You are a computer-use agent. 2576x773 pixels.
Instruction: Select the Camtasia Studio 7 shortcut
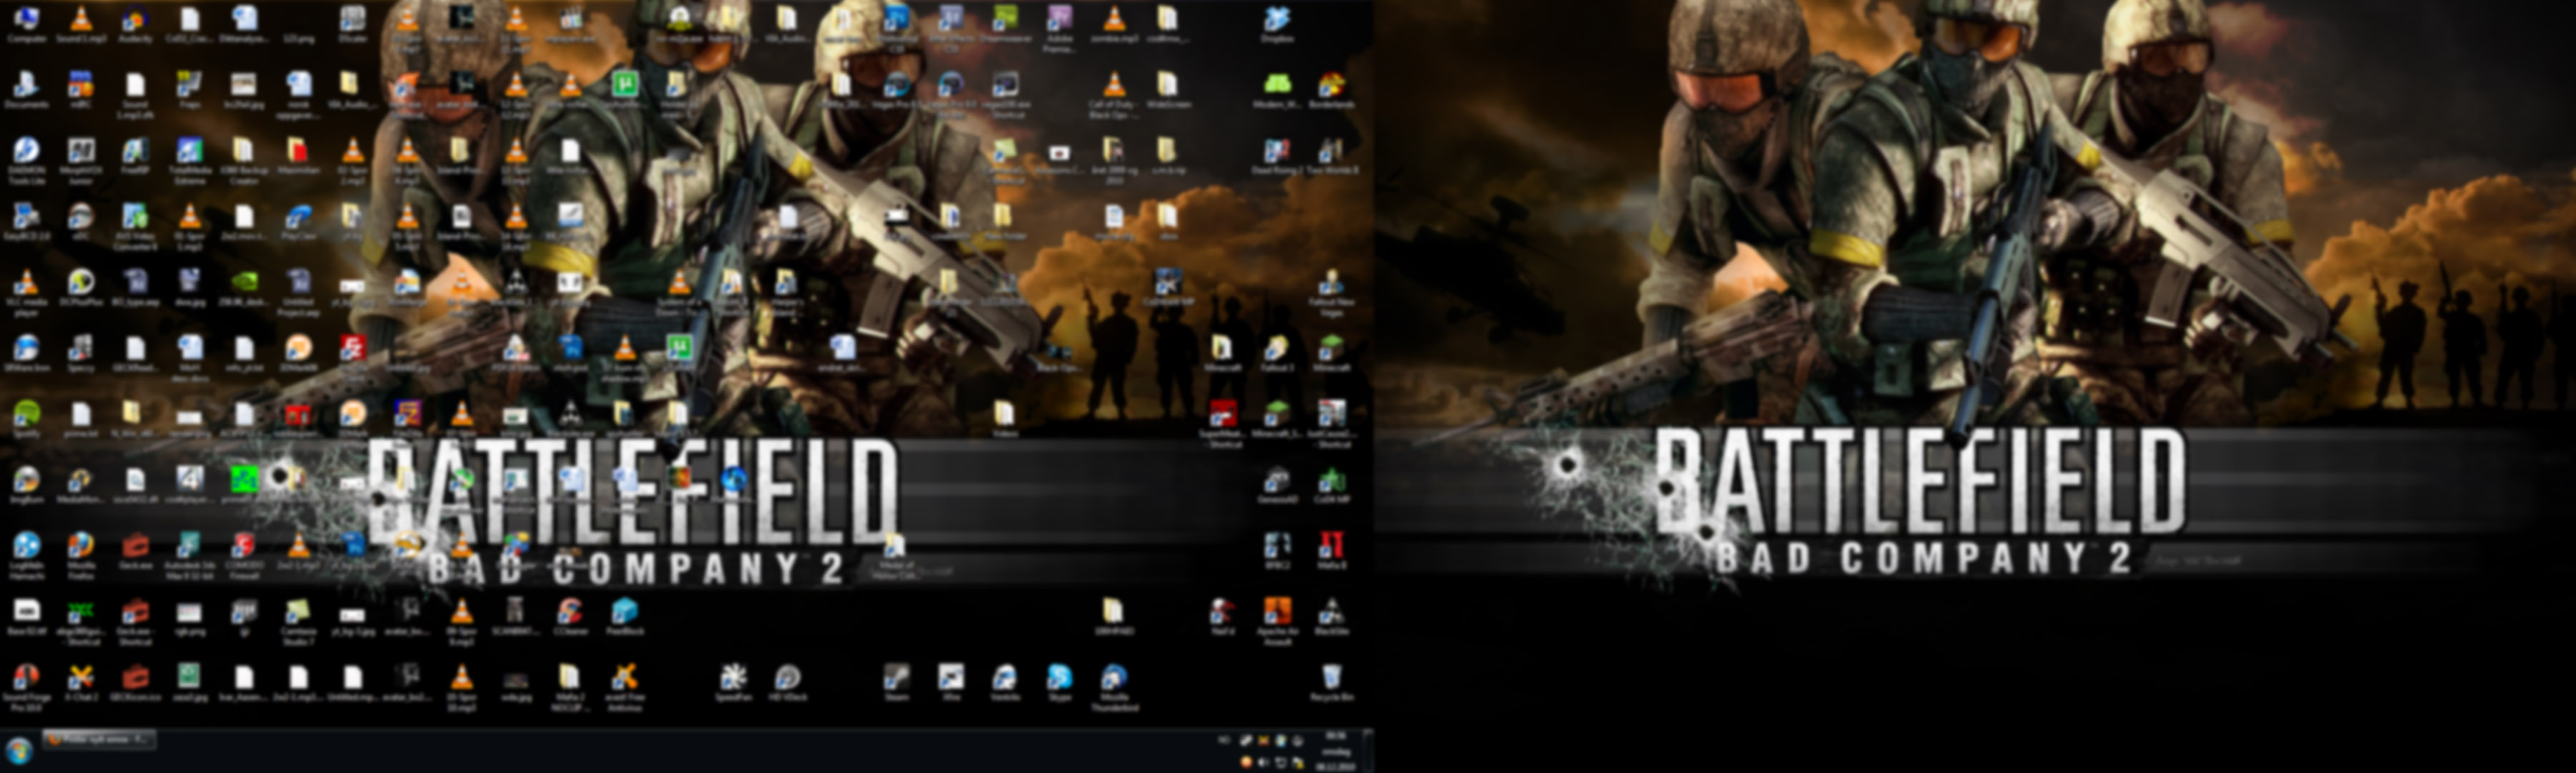(298, 622)
